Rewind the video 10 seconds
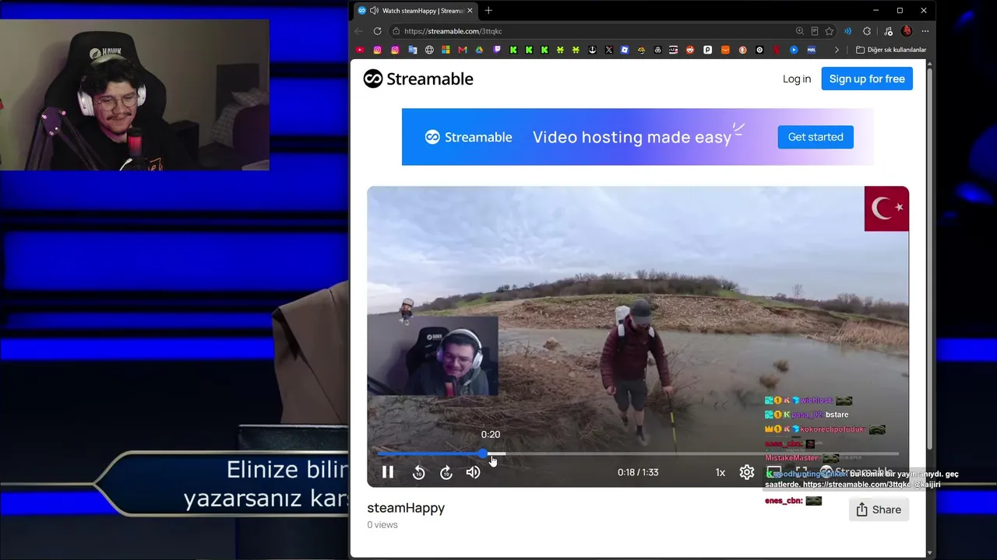Image resolution: width=997 pixels, height=560 pixels. point(418,472)
